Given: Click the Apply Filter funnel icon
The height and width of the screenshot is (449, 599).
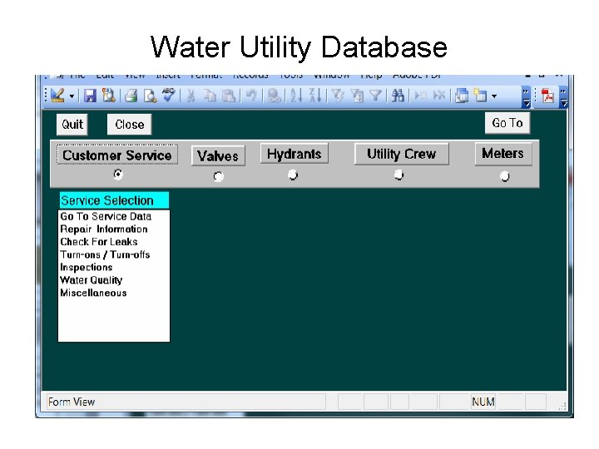Looking at the screenshot, I should (376, 96).
